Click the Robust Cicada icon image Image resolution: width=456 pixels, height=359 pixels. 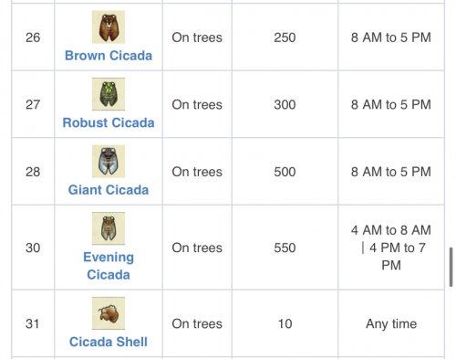tap(109, 94)
